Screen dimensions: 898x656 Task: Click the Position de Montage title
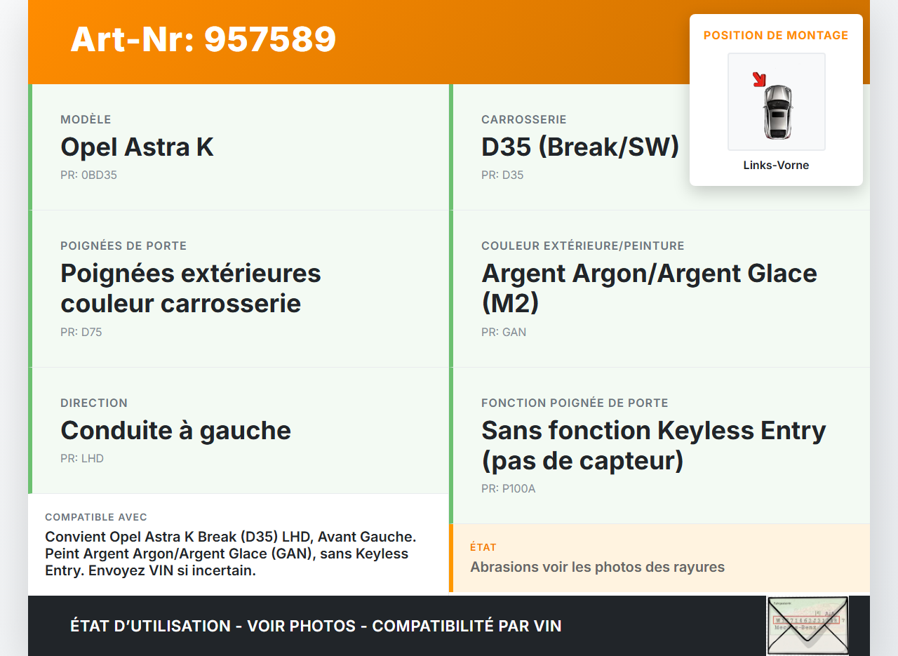tap(776, 35)
